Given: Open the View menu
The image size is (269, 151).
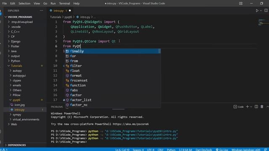Looking at the screenshot, I should [x=37, y=3].
